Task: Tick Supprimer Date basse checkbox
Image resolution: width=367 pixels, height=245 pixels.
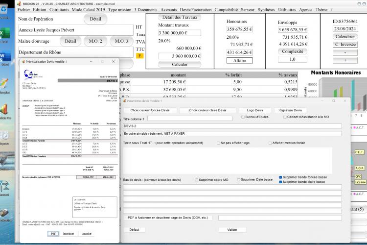Action: (238, 180)
